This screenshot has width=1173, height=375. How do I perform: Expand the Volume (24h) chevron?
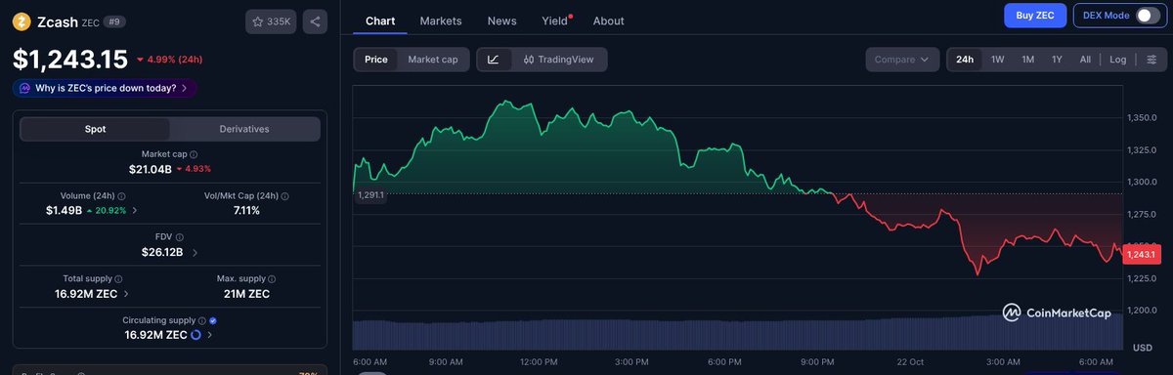(135, 210)
